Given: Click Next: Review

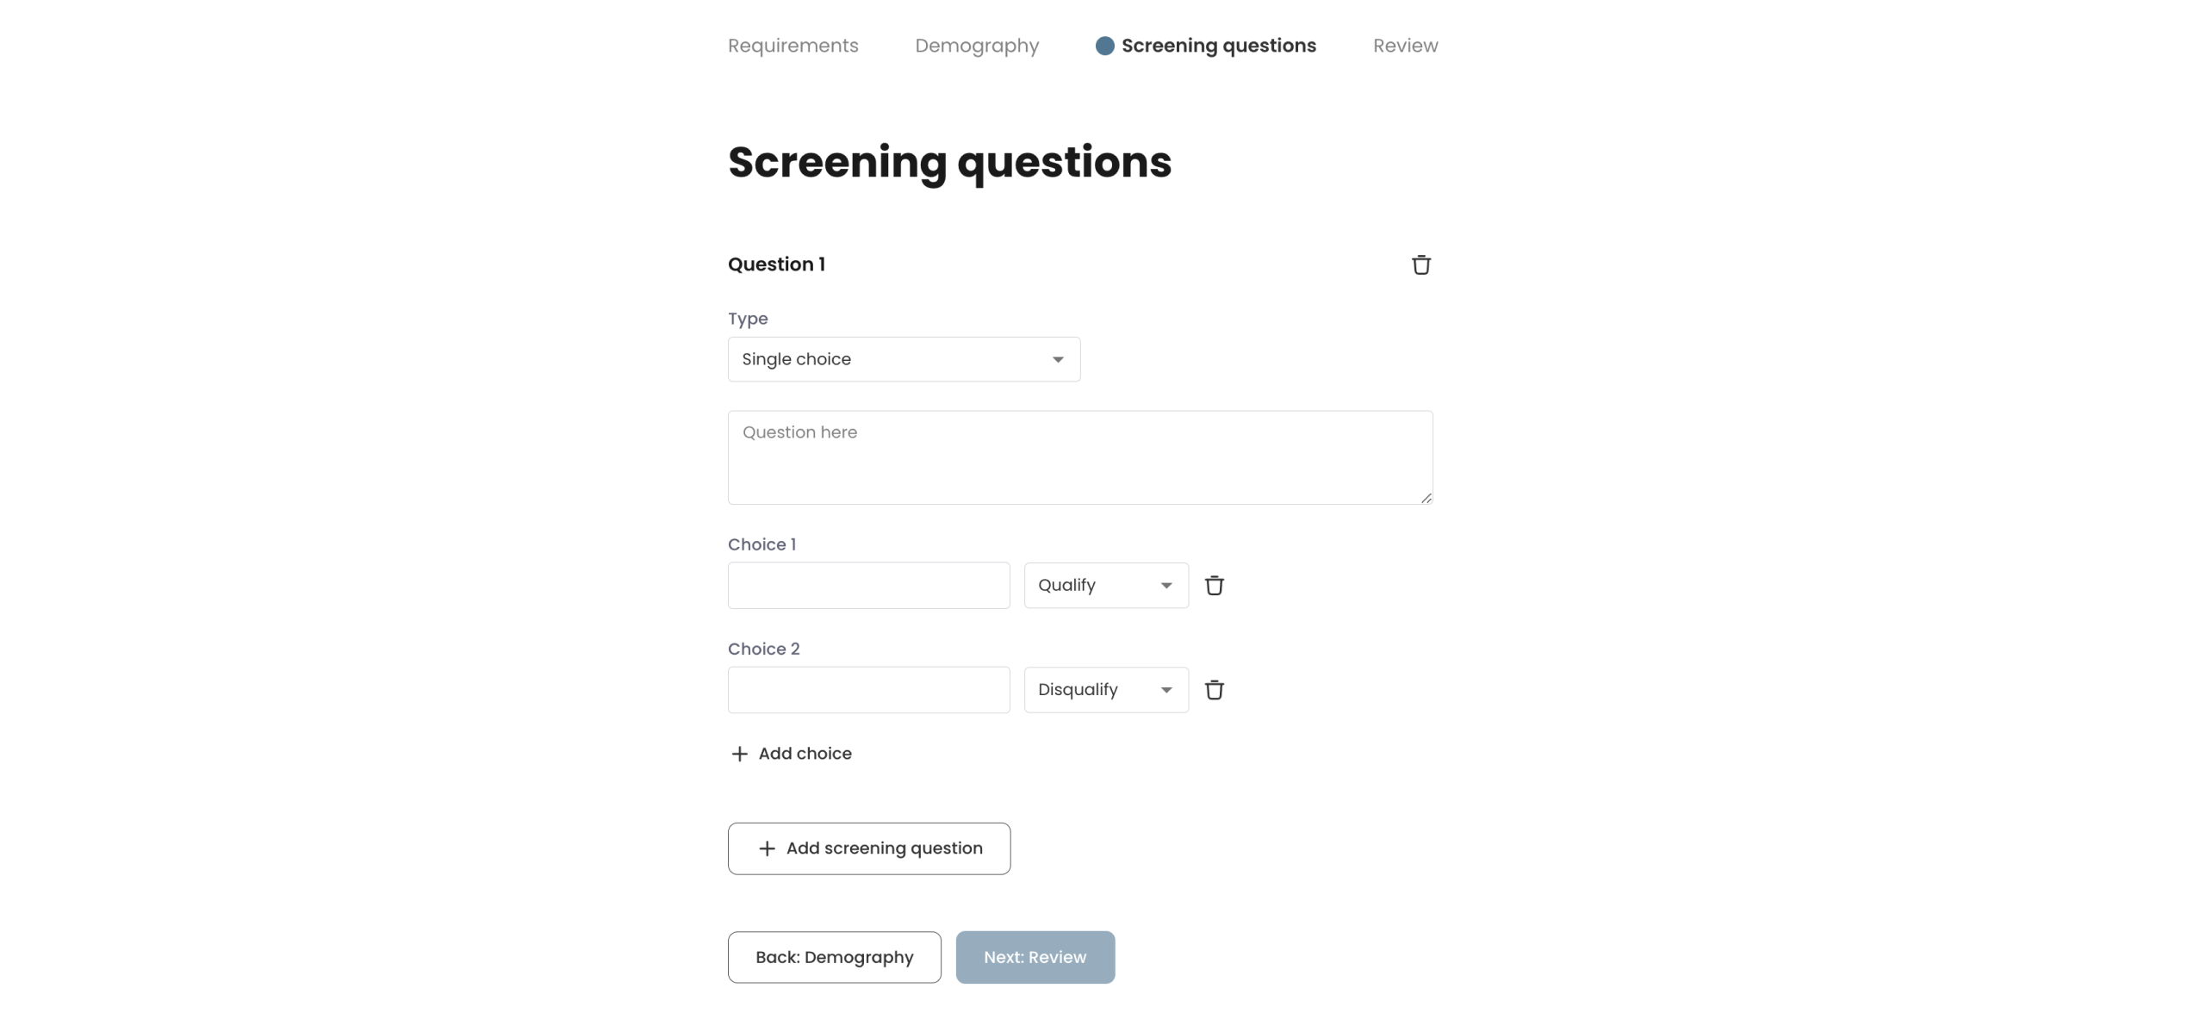Looking at the screenshot, I should coord(1035,957).
